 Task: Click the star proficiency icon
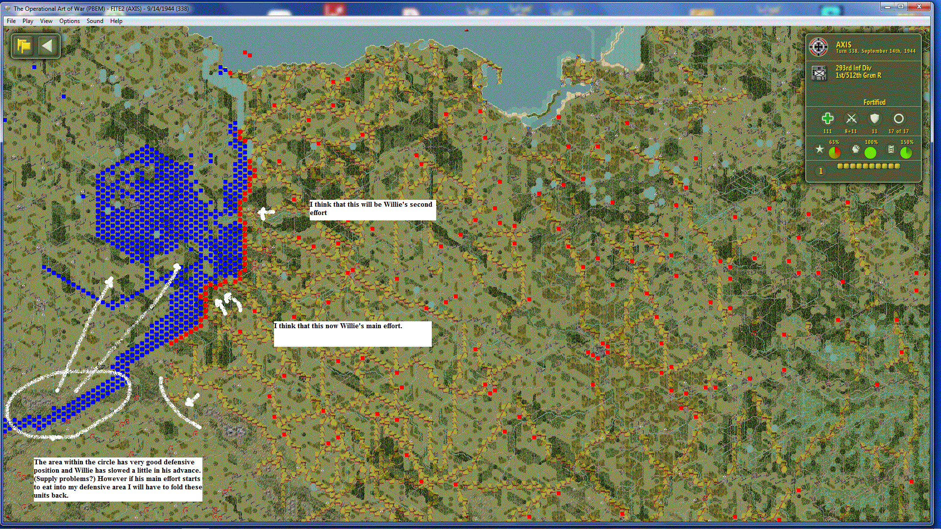[819, 149]
